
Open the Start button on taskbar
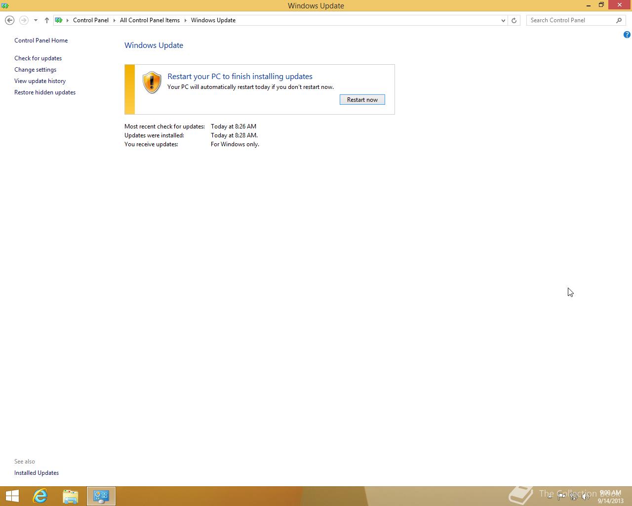pyautogui.click(x=12, y=496)
